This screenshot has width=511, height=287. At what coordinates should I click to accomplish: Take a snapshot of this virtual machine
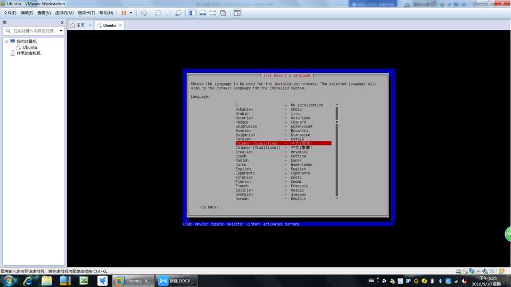[158, 13]
